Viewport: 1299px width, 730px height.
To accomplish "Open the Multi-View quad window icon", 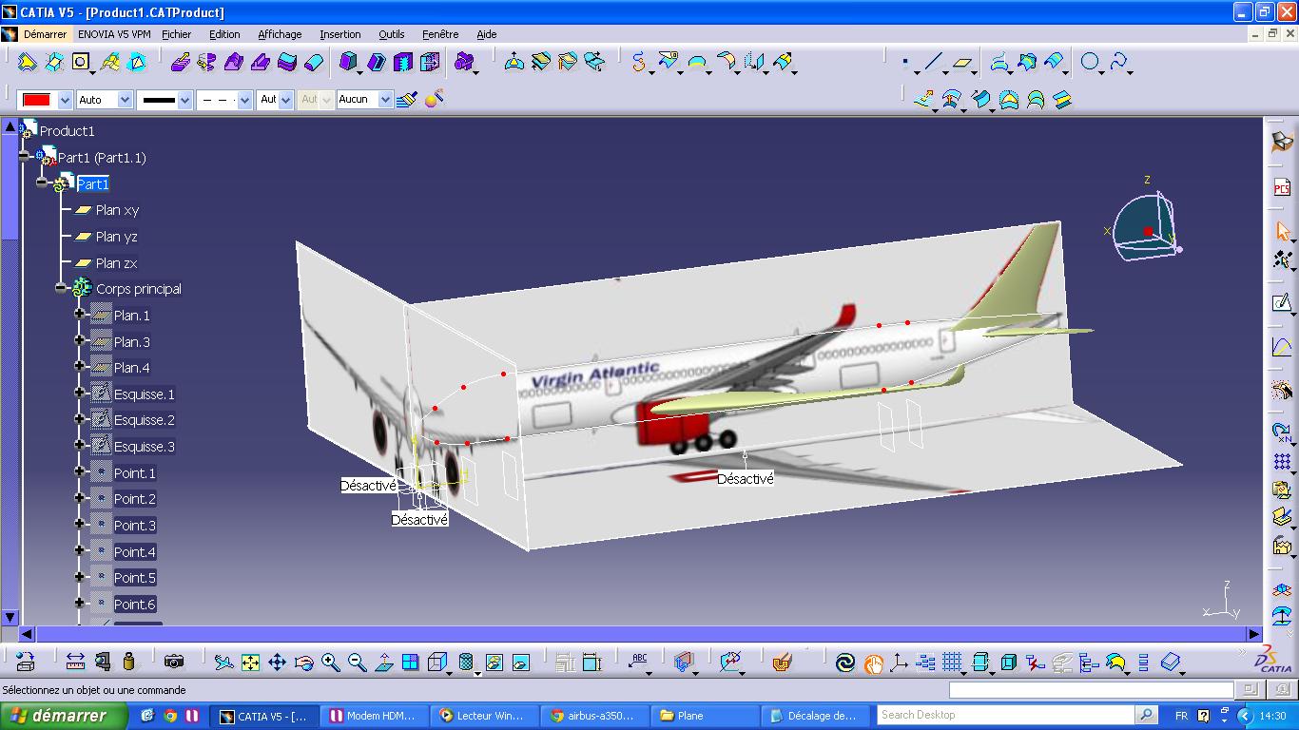I will (x=410, y=663).
